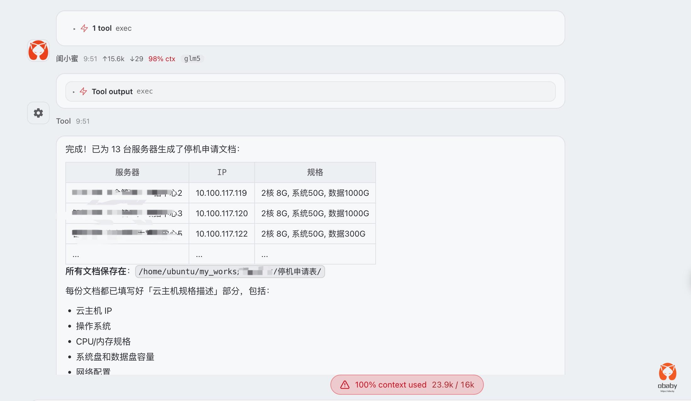Click the red fox avatar icon
691x401 pixels.
coord(38,50)
